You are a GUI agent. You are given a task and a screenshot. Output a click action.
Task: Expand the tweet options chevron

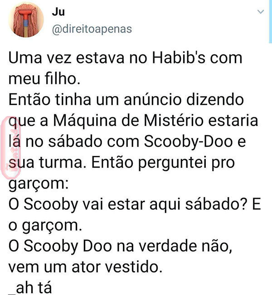[261, 12]
